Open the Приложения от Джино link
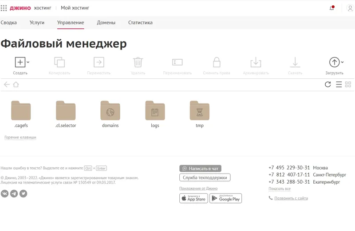 [198, 189]
